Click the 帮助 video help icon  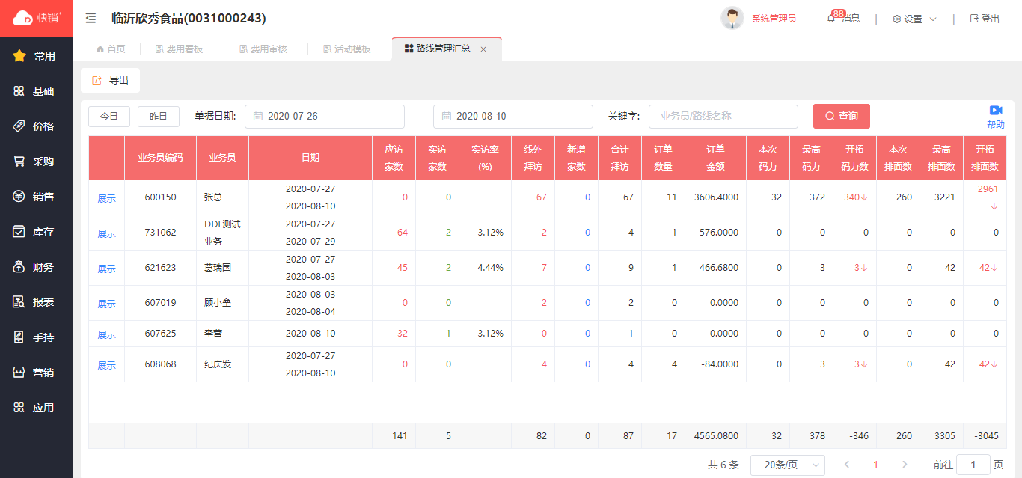(x=996, y=117)
